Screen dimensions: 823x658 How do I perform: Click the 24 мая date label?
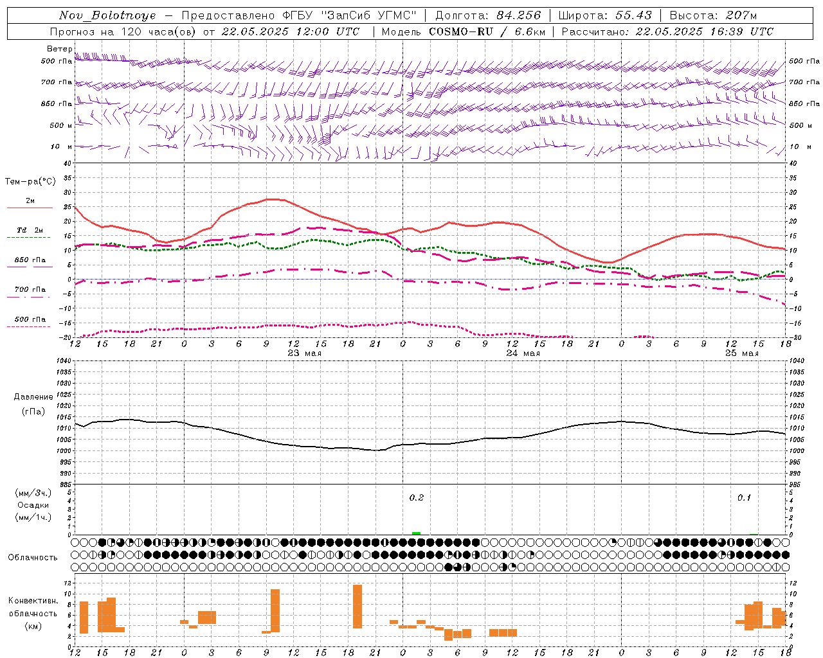coord(523,353)
